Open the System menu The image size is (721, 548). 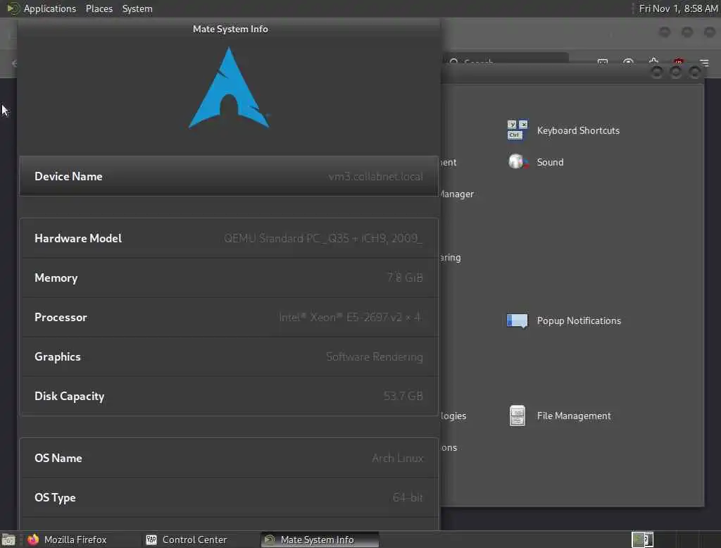(x=137, y=8)
